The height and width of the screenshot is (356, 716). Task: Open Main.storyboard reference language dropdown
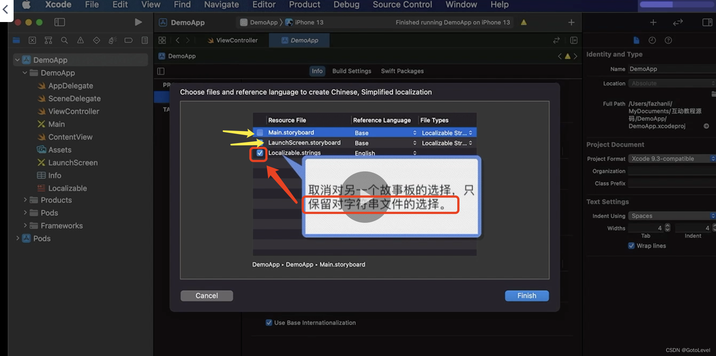pos(385,132)
